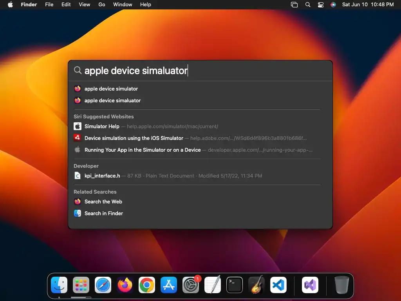Click Firefox icon beside 'apple device simulator'
Image resolution: width=401 pixels, height=301 pixels.
78,89
